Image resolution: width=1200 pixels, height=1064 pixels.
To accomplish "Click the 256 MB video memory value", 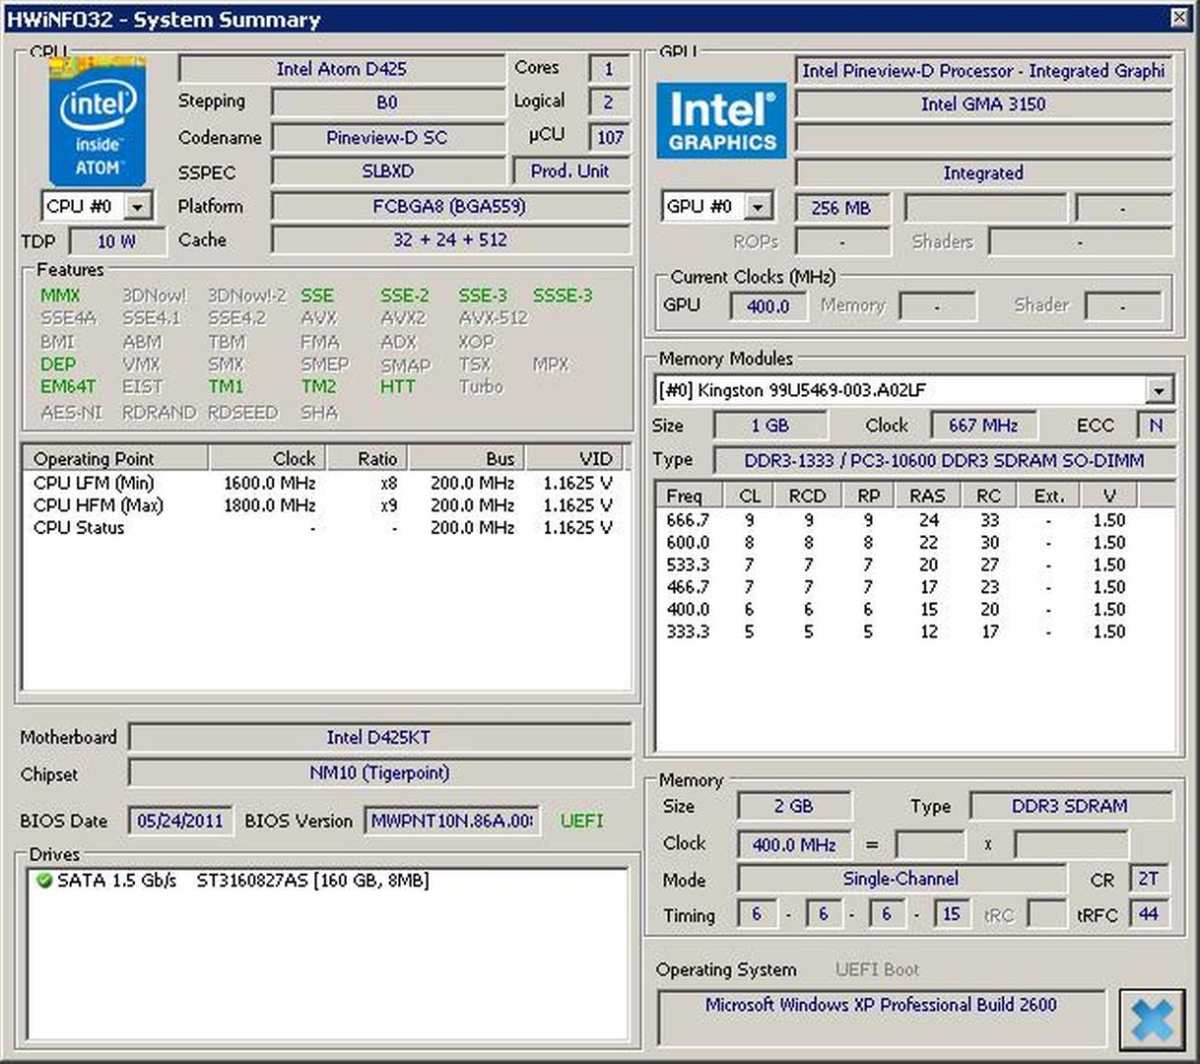I will [x=840, y=209].
